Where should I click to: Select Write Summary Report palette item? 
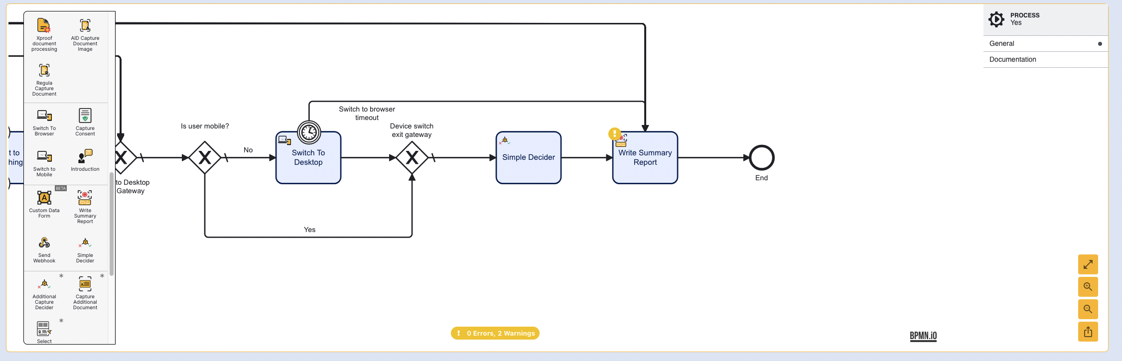pyautogui.click(x=85, y=207)
